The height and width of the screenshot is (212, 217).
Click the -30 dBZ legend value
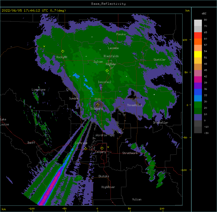coord(206,133)
